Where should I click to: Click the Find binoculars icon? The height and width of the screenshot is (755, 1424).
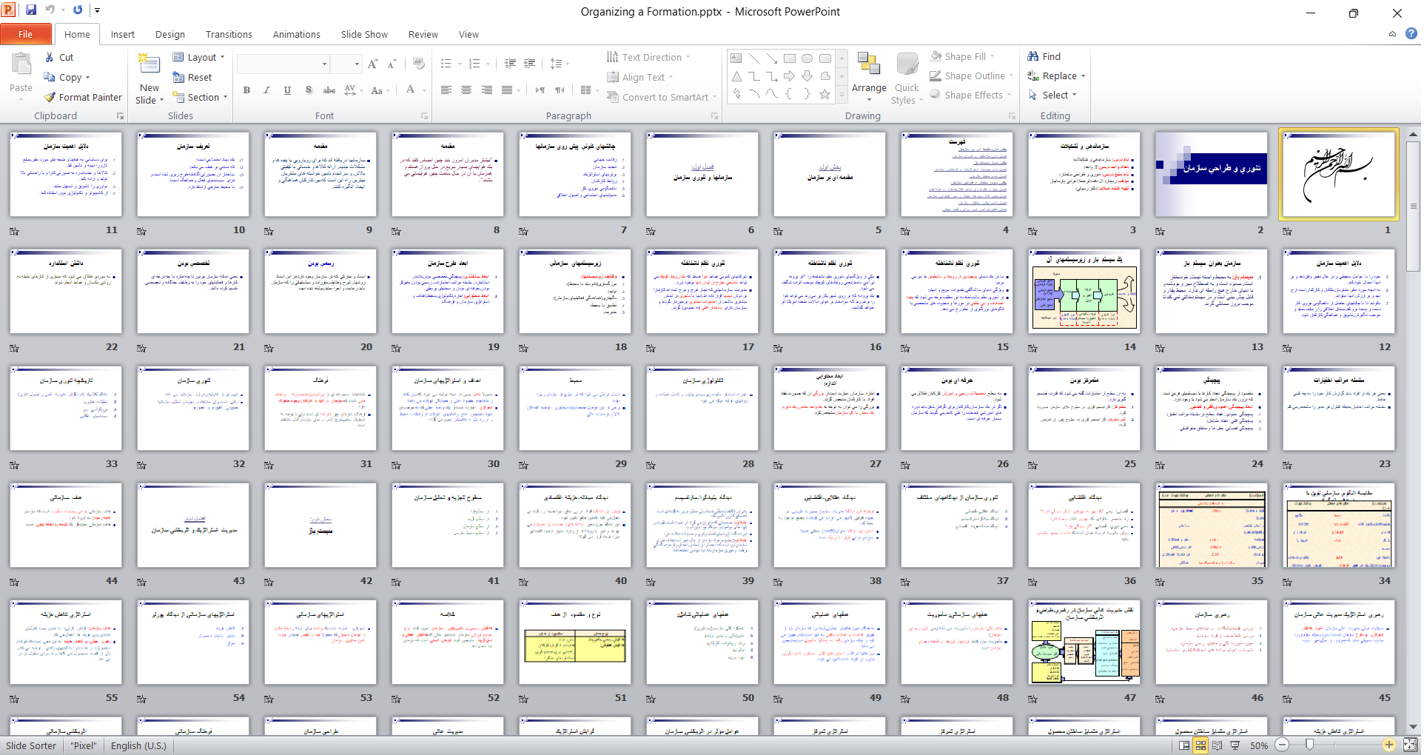point(1033,56)
